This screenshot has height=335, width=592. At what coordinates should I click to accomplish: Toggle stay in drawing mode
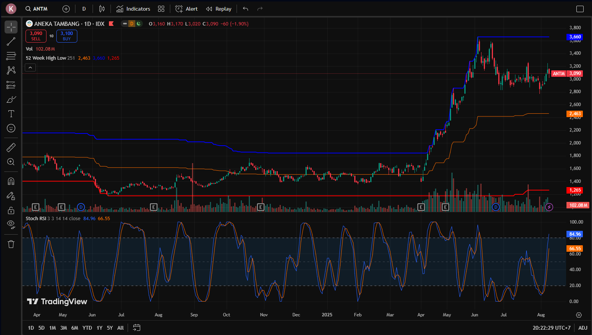(11, 196)
